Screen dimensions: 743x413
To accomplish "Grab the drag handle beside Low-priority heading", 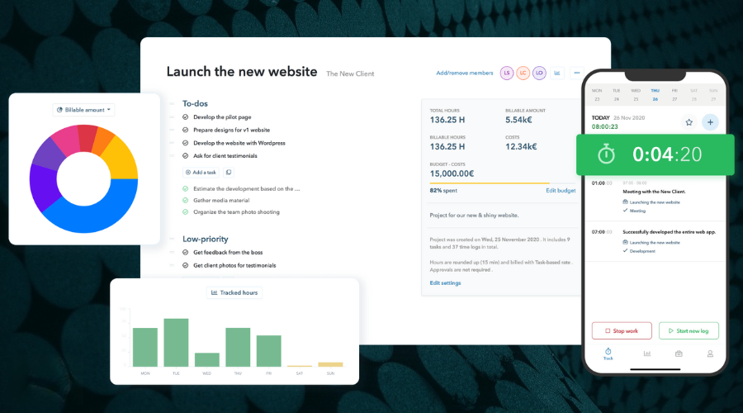I will click(x=172, y=240).
